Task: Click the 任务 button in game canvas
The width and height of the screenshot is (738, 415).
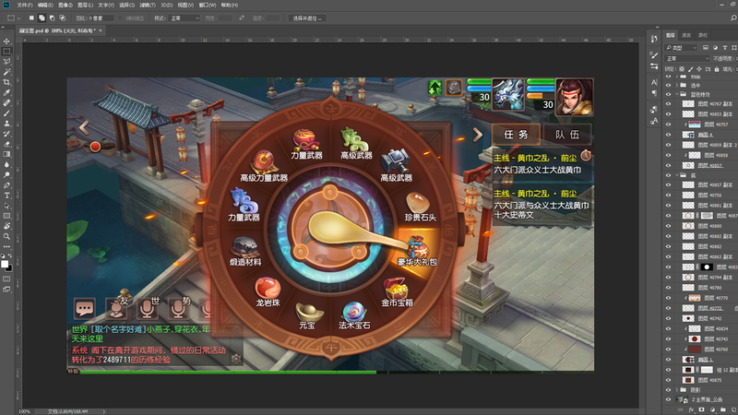Action: [517, 135]
